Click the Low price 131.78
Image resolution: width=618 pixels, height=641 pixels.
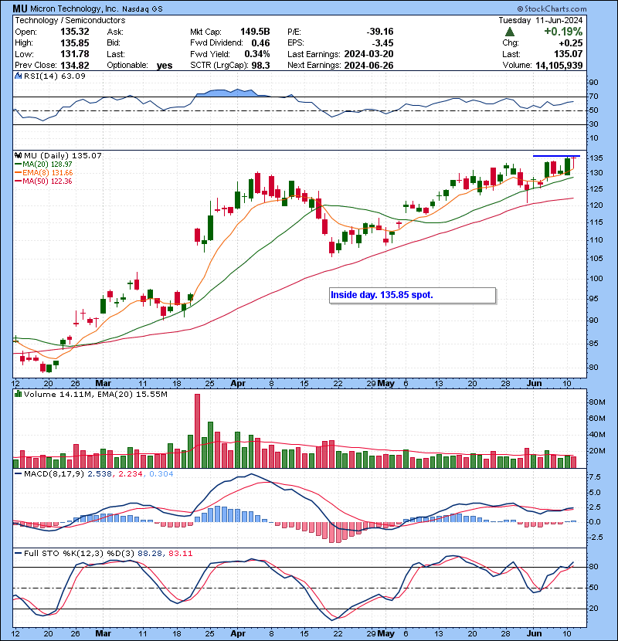75,54
